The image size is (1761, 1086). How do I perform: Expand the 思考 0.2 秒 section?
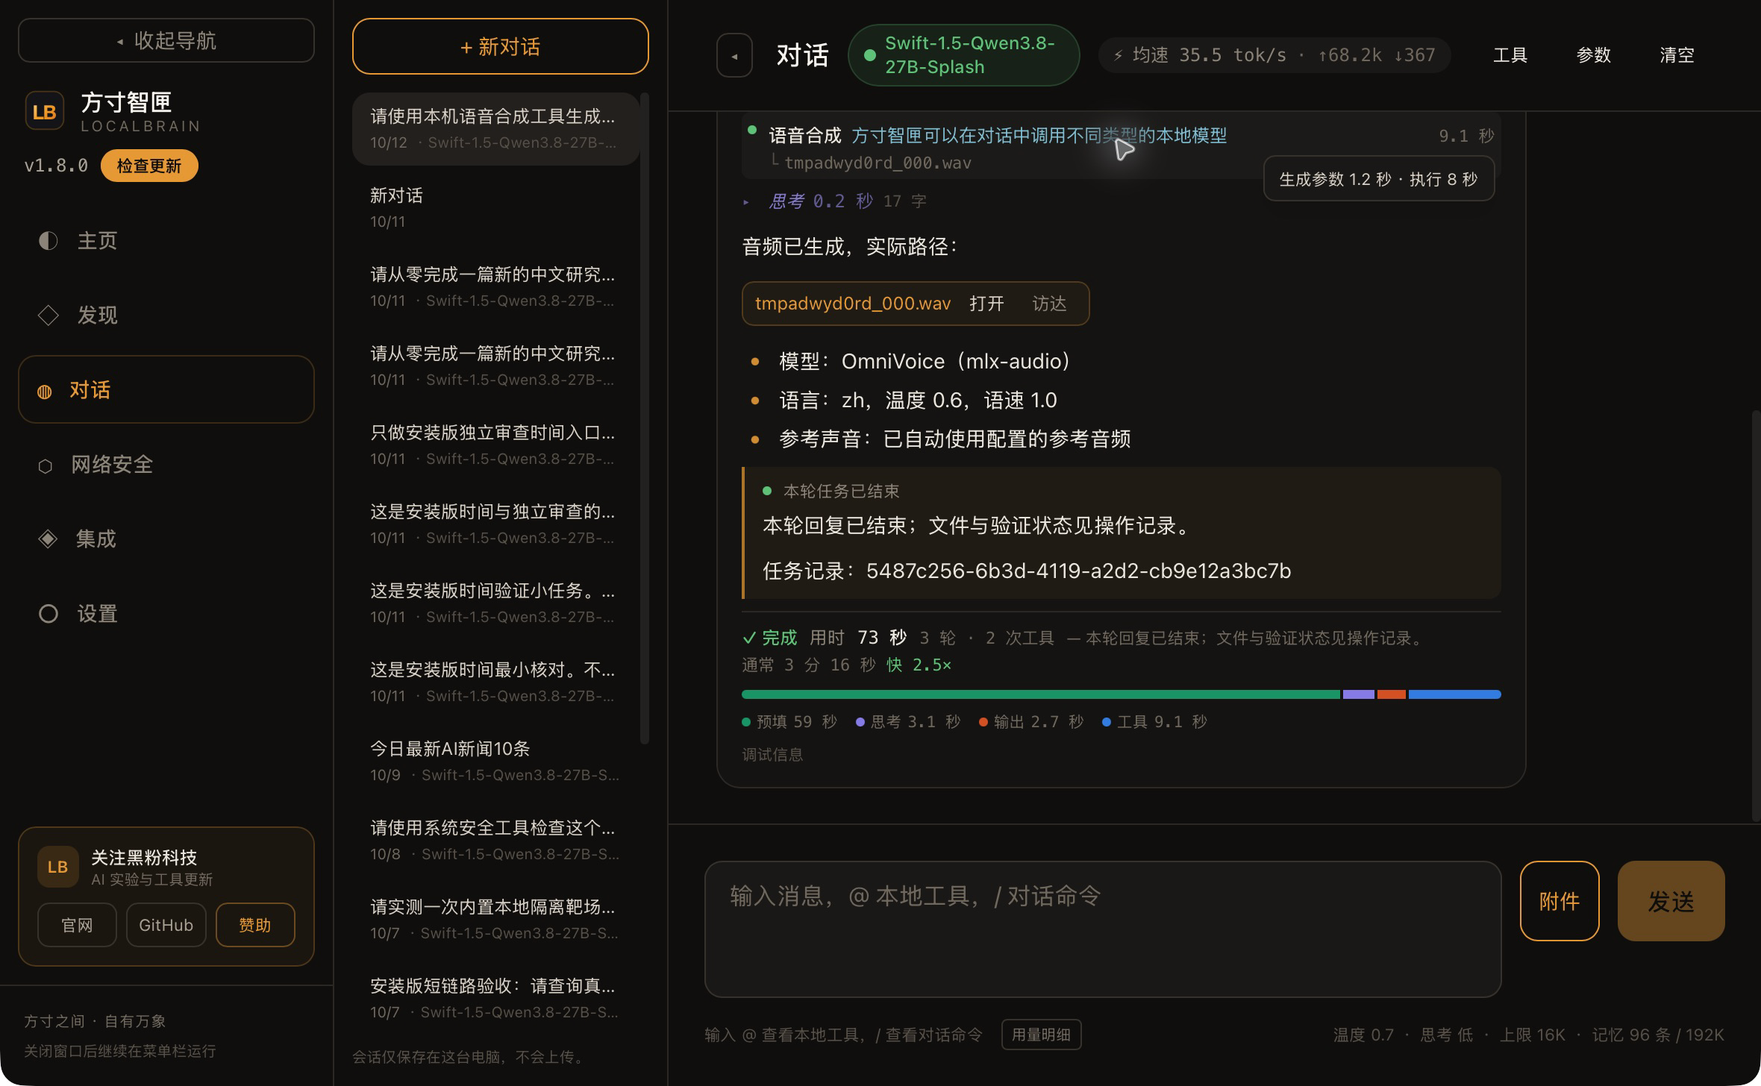[x=835, y=201]
